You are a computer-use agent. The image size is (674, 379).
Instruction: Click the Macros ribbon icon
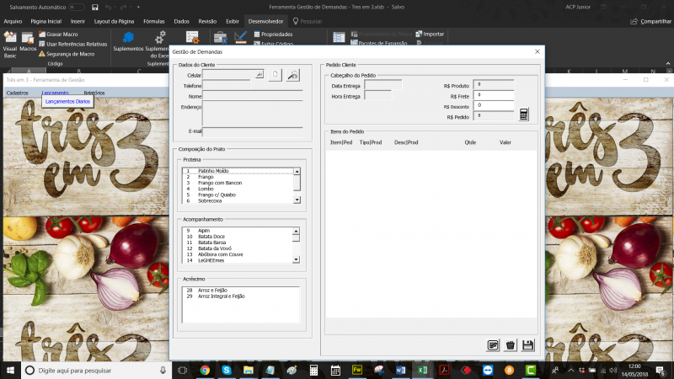tap(28, 42)
